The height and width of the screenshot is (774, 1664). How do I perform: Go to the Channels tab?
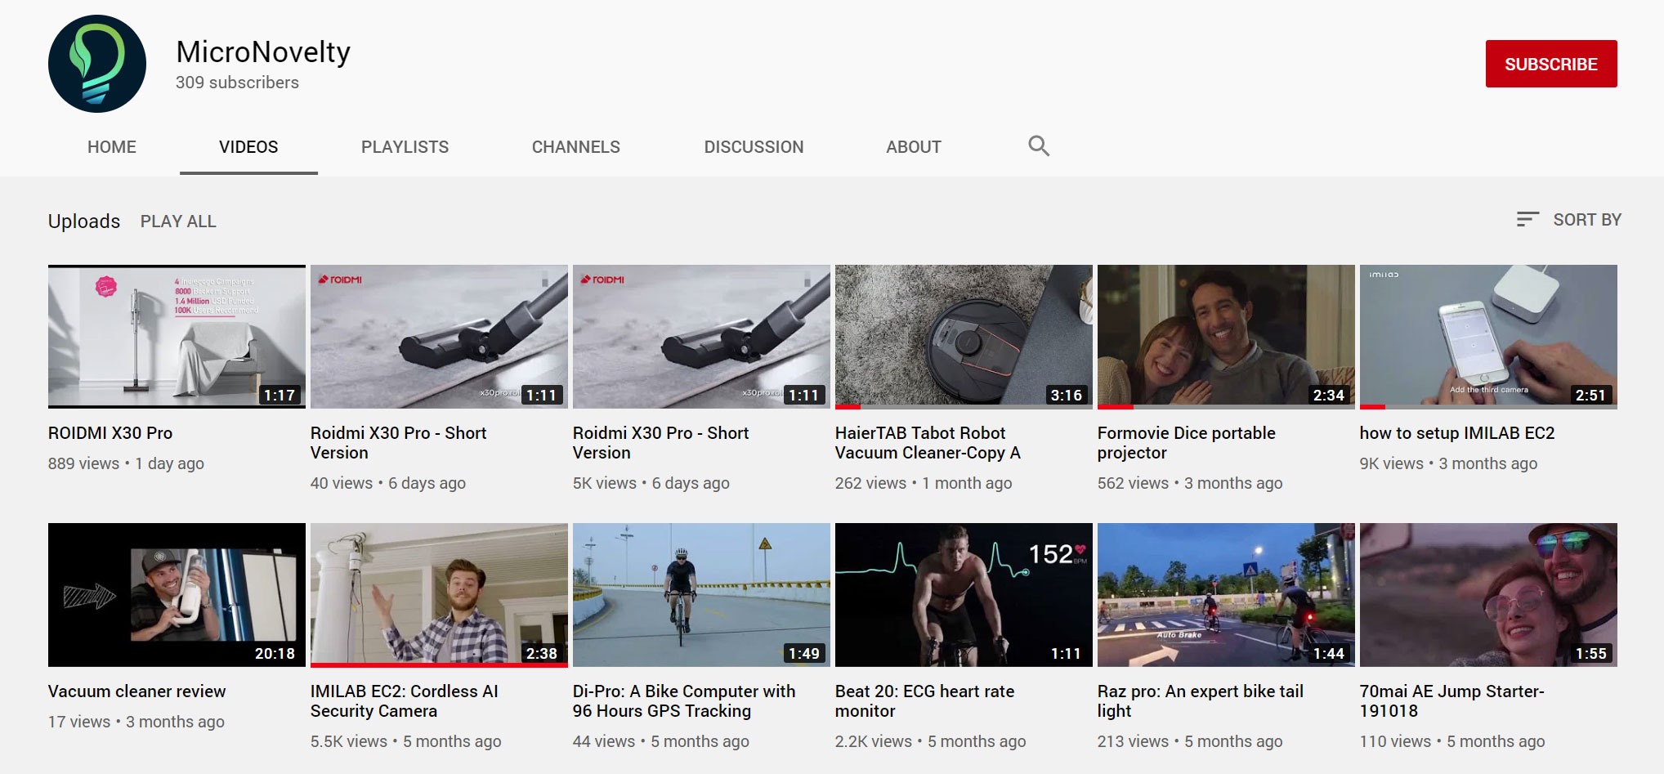pos(576,147)
